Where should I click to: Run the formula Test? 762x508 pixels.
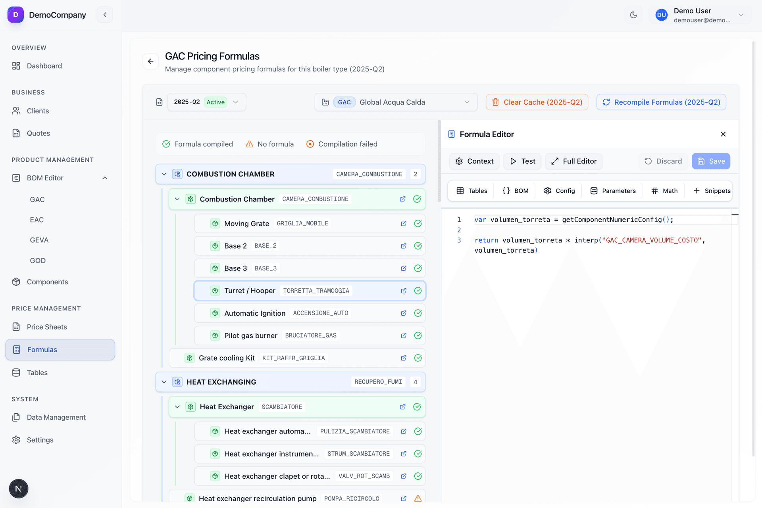click(522, 161)
